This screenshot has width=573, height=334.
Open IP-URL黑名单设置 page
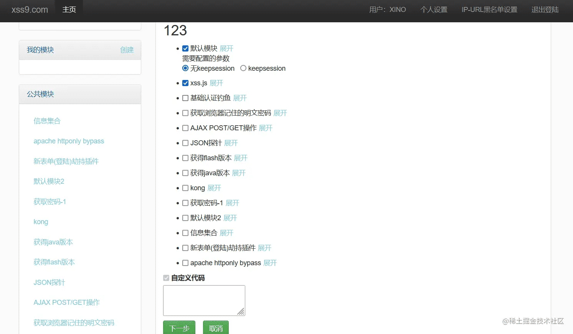tap(489, 10)
